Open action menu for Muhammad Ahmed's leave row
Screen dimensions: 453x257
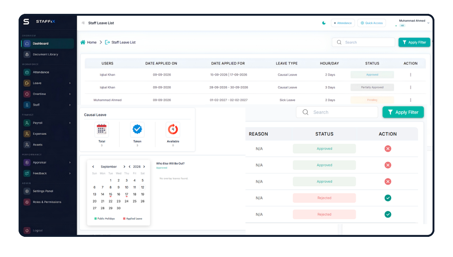point(411,100)
